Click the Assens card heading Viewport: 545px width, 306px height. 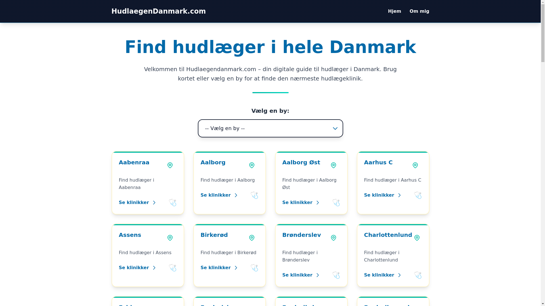pos(130,235)
